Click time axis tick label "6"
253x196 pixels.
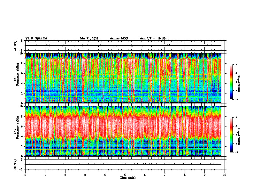tap(145, 175)
